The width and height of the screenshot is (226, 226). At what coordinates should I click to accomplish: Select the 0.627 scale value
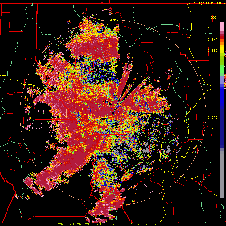coord(213,106)
